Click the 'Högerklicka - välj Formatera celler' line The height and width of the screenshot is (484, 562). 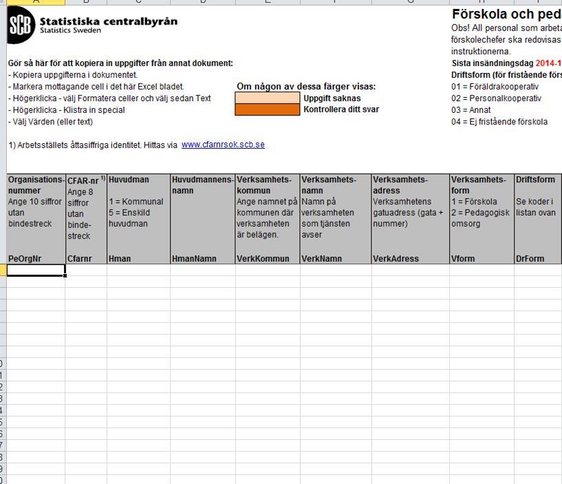[x=109, y=98]
